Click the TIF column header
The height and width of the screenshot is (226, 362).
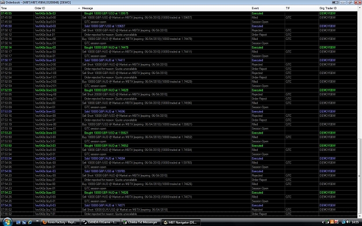[x=302, y=8]
